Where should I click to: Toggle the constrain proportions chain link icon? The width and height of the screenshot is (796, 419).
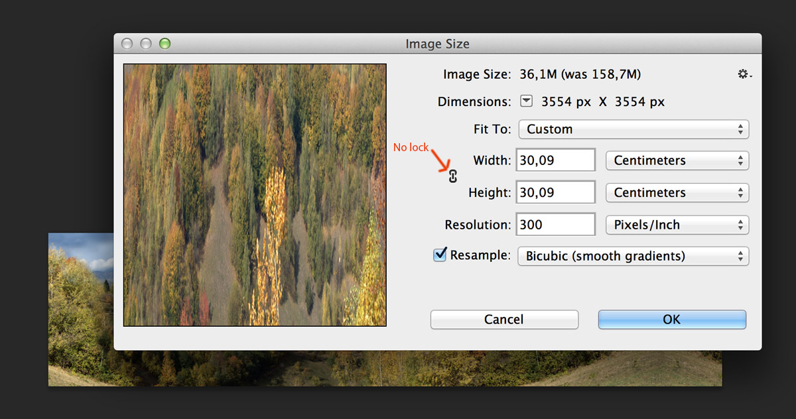point(453,176)
